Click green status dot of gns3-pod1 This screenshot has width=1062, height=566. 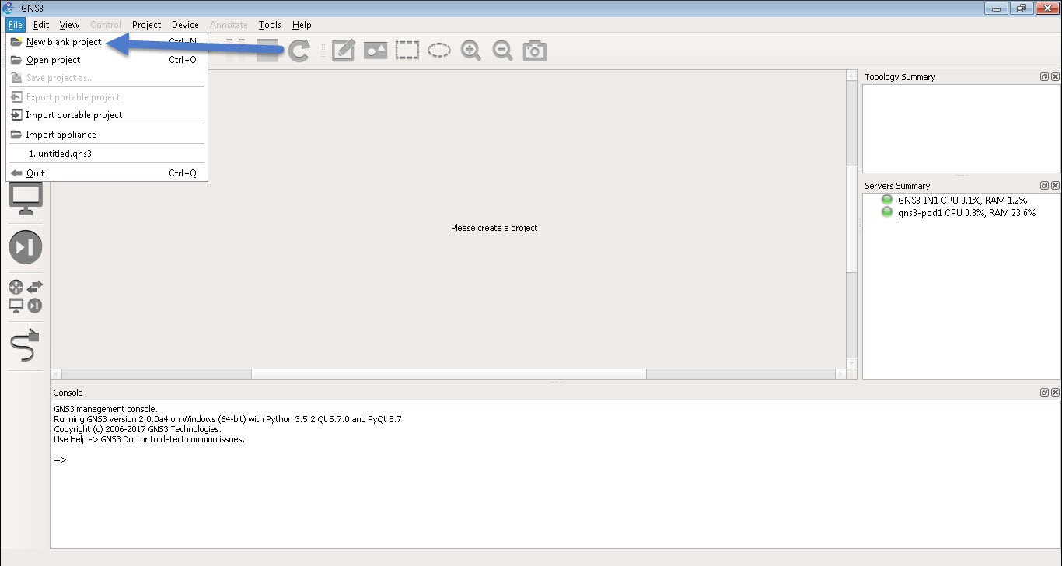click(886, 212)
